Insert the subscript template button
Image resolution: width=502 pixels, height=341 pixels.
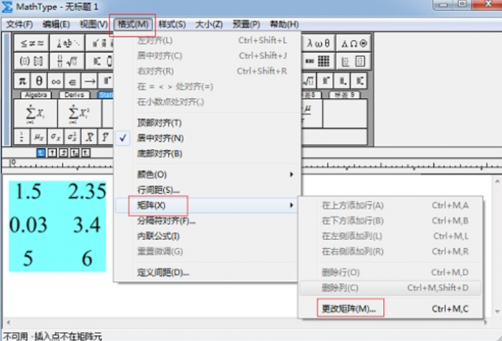[x=343, y=81]
